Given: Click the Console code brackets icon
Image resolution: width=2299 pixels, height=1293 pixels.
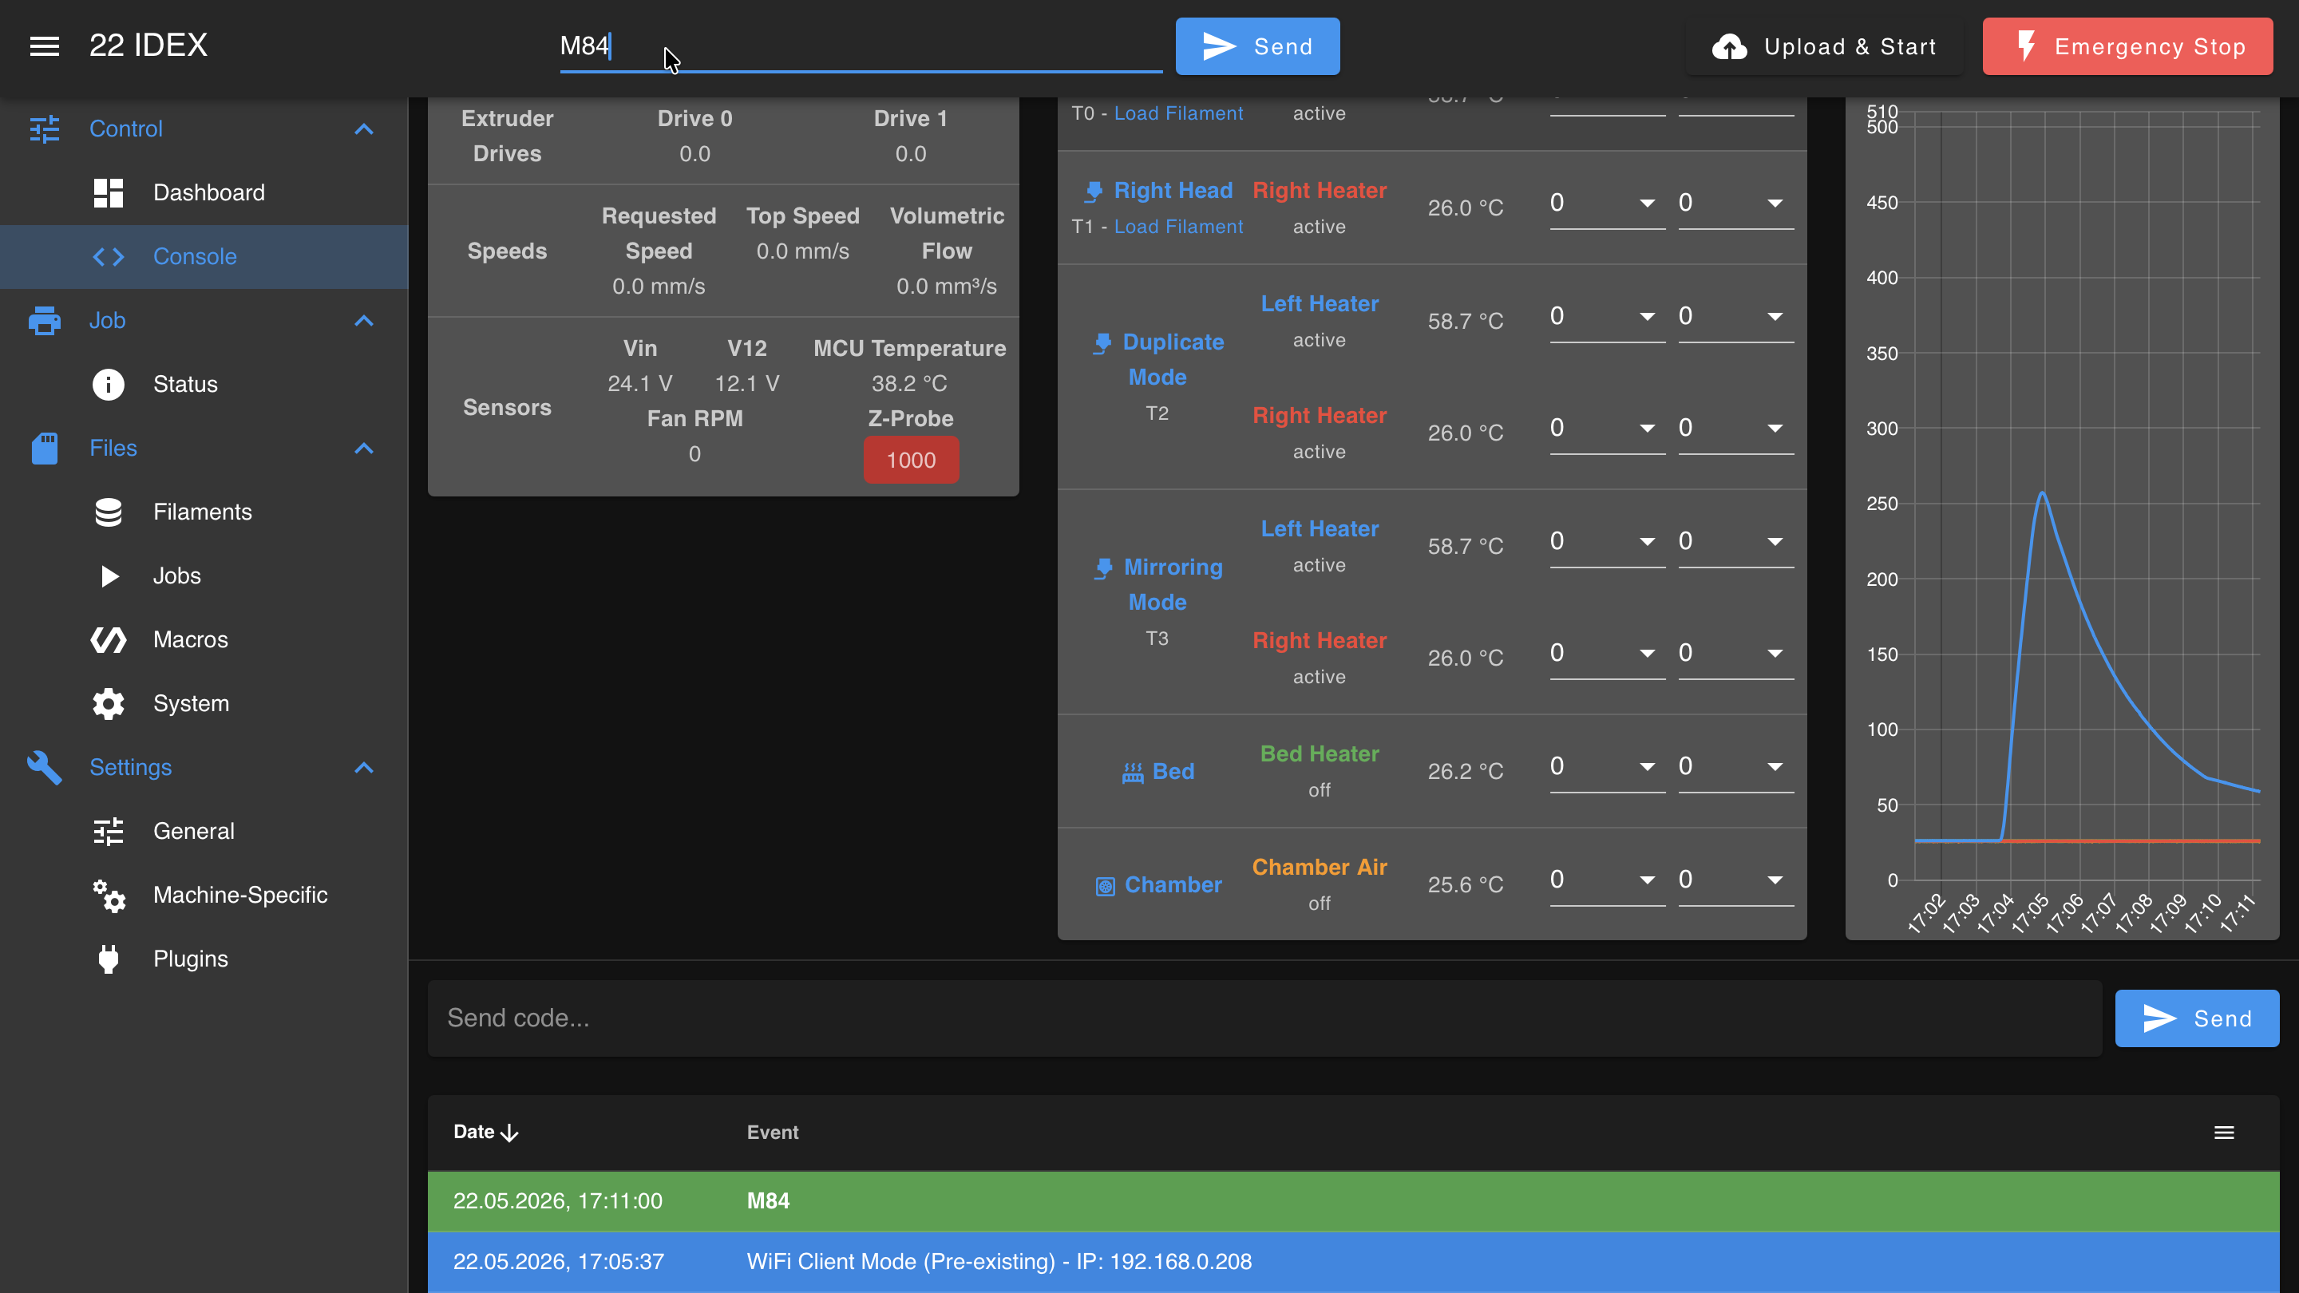Looking at the screenshot, I should (x=108, y=257).
